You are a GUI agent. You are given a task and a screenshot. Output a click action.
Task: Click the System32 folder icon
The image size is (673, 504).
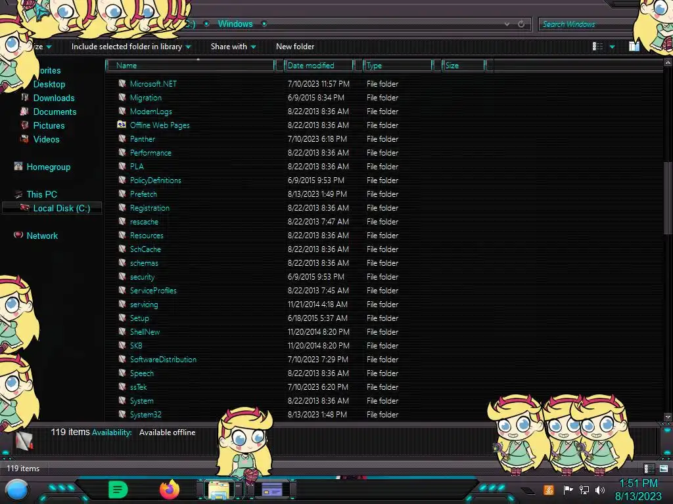coord(122,415)
